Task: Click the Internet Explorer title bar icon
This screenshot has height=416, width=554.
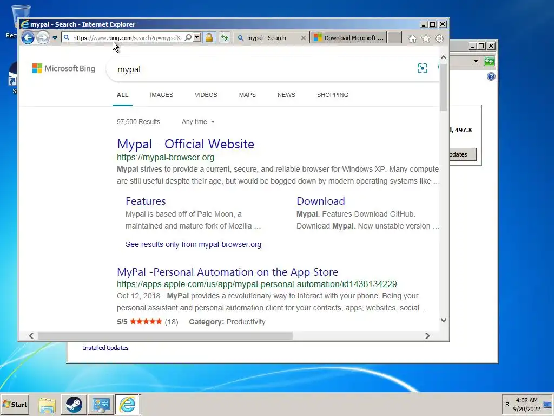Action: tap(24, 24)
